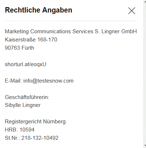Click the name Sibylle Lingner
This screenshot has height=148, width=146.
[x=23, y=105]
